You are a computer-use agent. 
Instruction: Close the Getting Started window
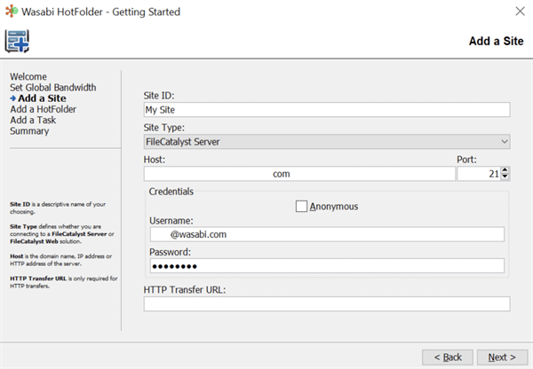(x=518, y=12)
